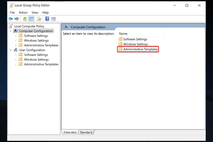Switch to the Extended tab
This screenshot has height=142, width=213.
coord(70,132)
